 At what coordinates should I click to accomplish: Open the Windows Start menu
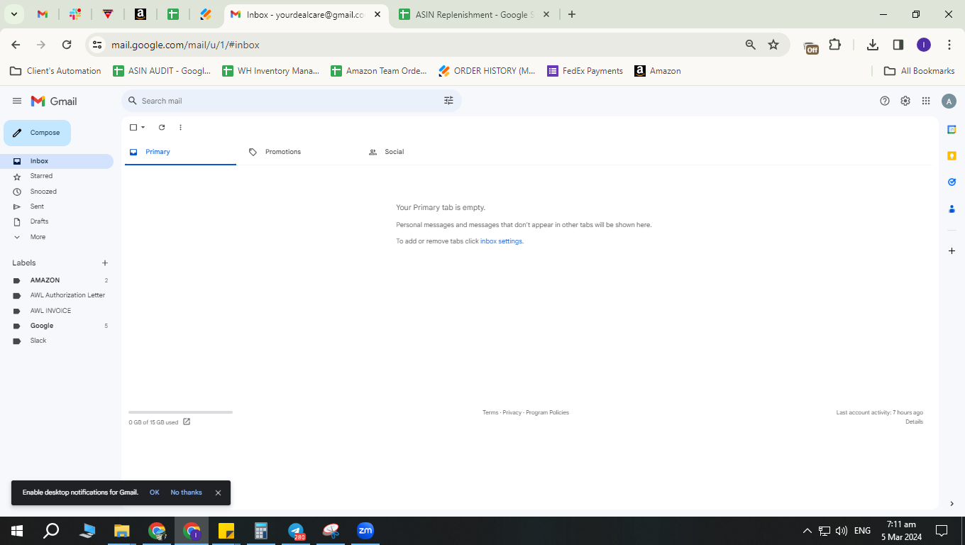click(17, 531)
